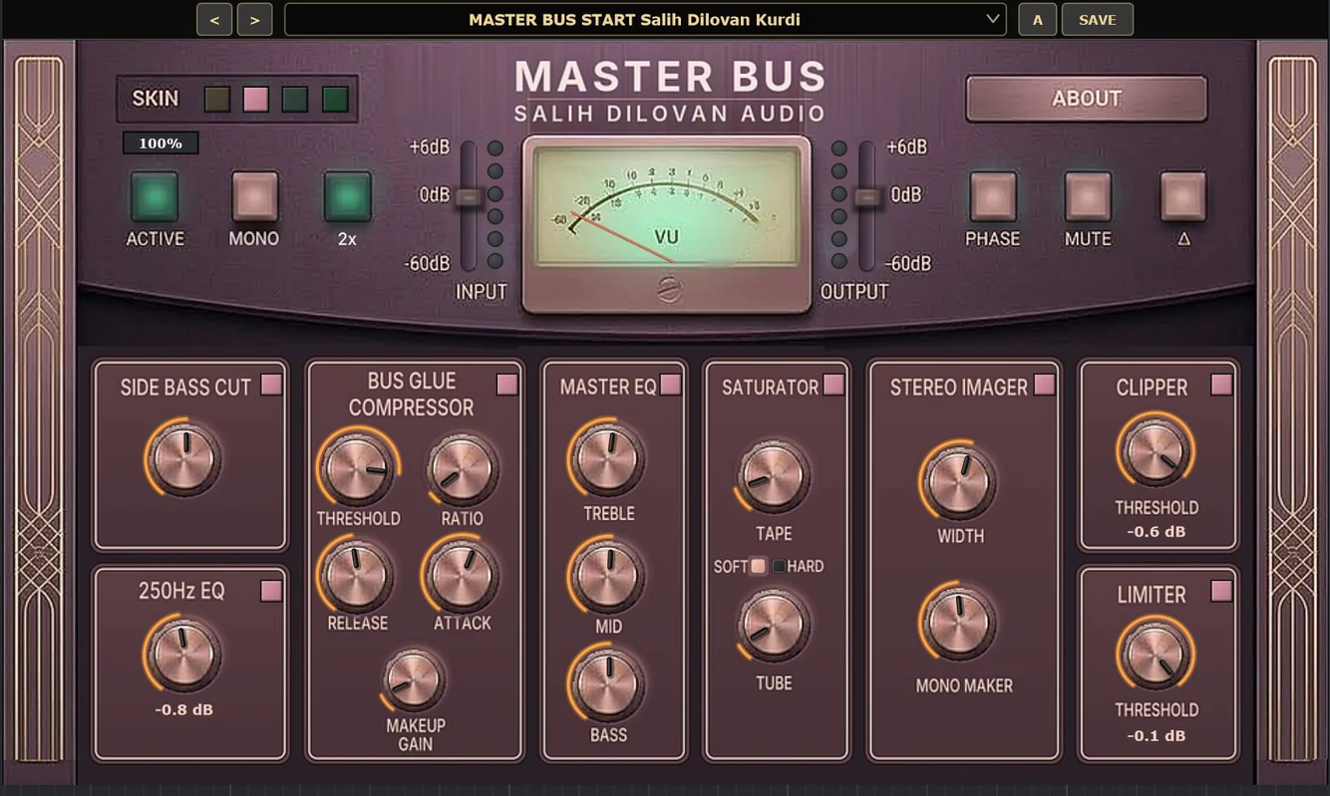1330x796 pixels.
Task: Click the 250Hz EQ knob
Action: point(183,654)
